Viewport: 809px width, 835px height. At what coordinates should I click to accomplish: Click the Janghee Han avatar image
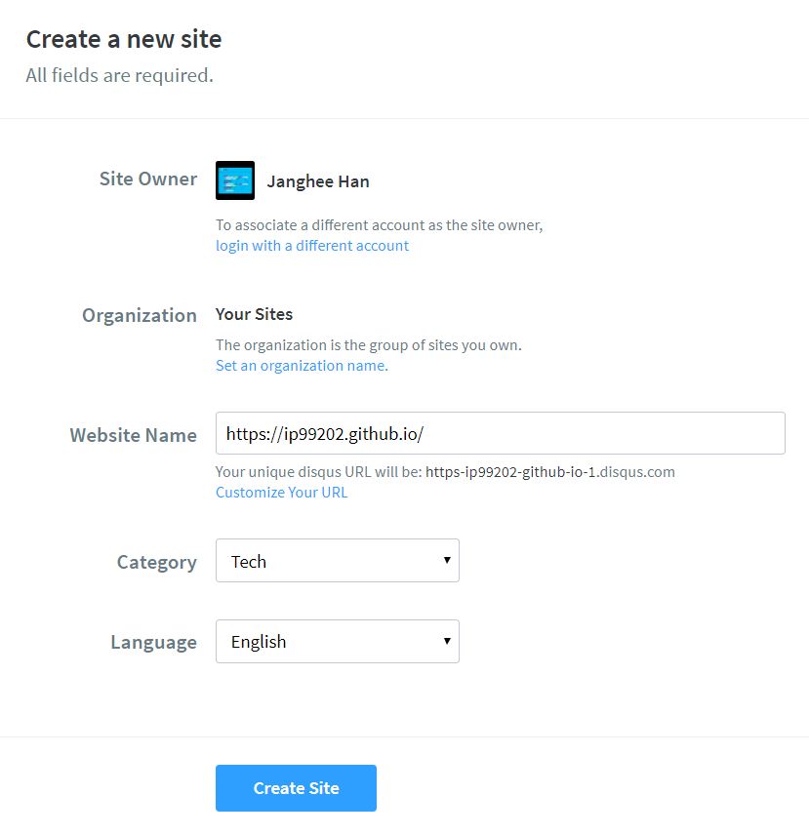pos(234,179)
